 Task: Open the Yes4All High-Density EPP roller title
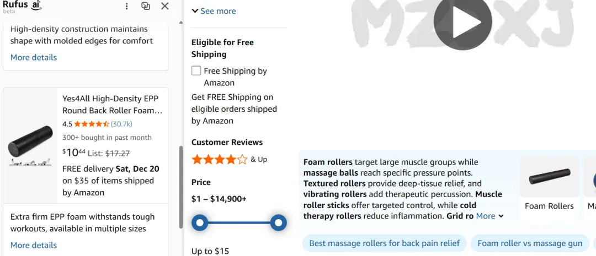click(112, 105)
